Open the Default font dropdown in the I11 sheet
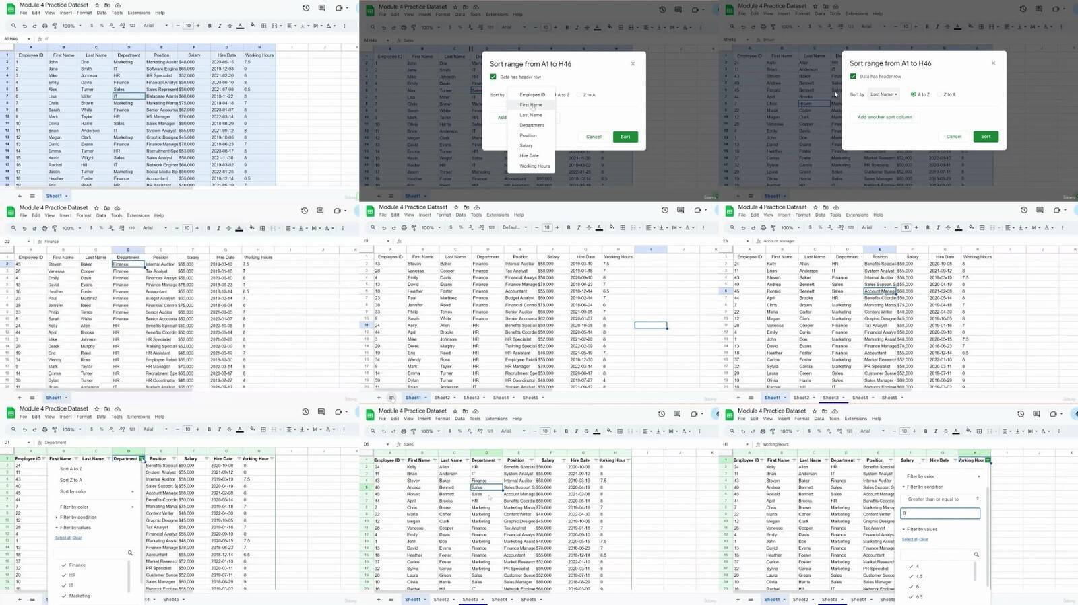 click(515, 227)
